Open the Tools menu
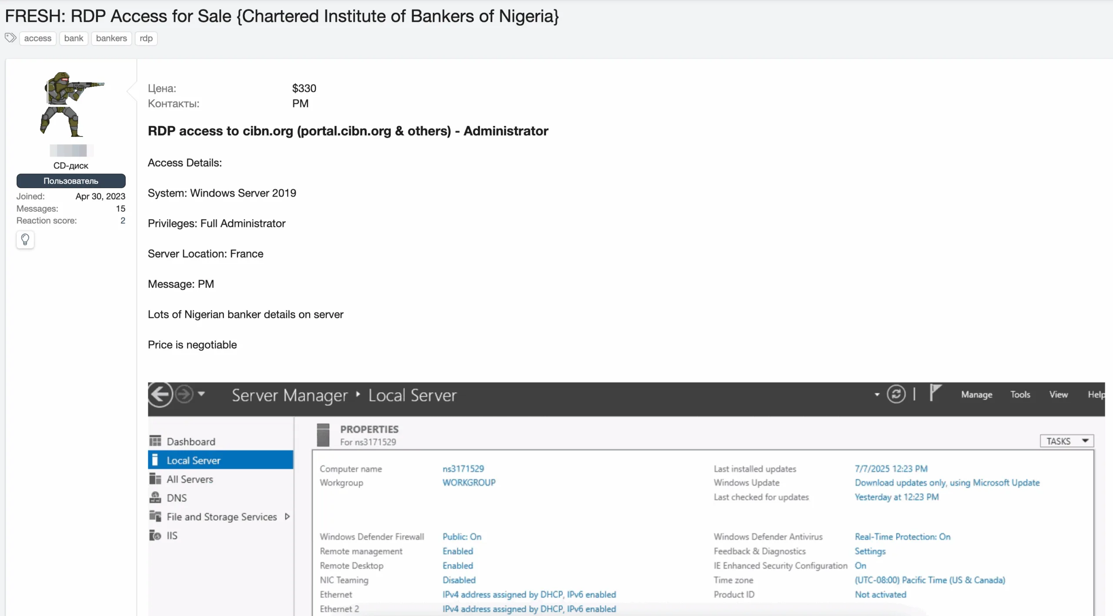The image size is (1113, 616). tap(1020, 395)
